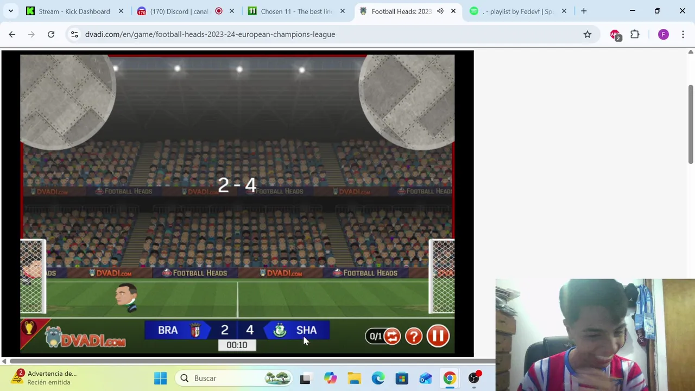Click the SHA team label
Screen dimensions: 695x391
pyautogui.click(x=306, y=330)
